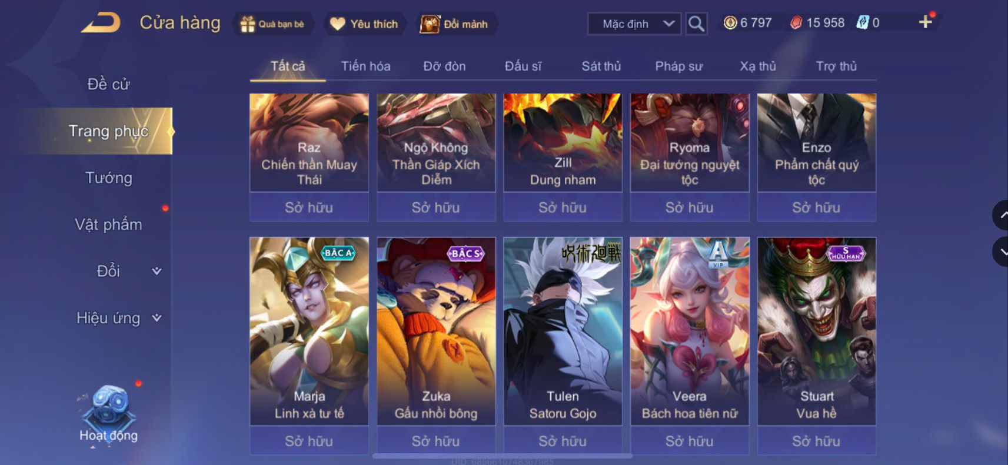Tap the back arrow icon
This screenshot has height=465, width=1008.
pyautogui.click(x=101, y=23)
